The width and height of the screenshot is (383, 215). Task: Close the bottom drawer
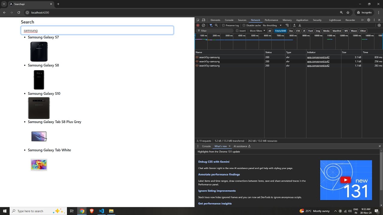380,146
